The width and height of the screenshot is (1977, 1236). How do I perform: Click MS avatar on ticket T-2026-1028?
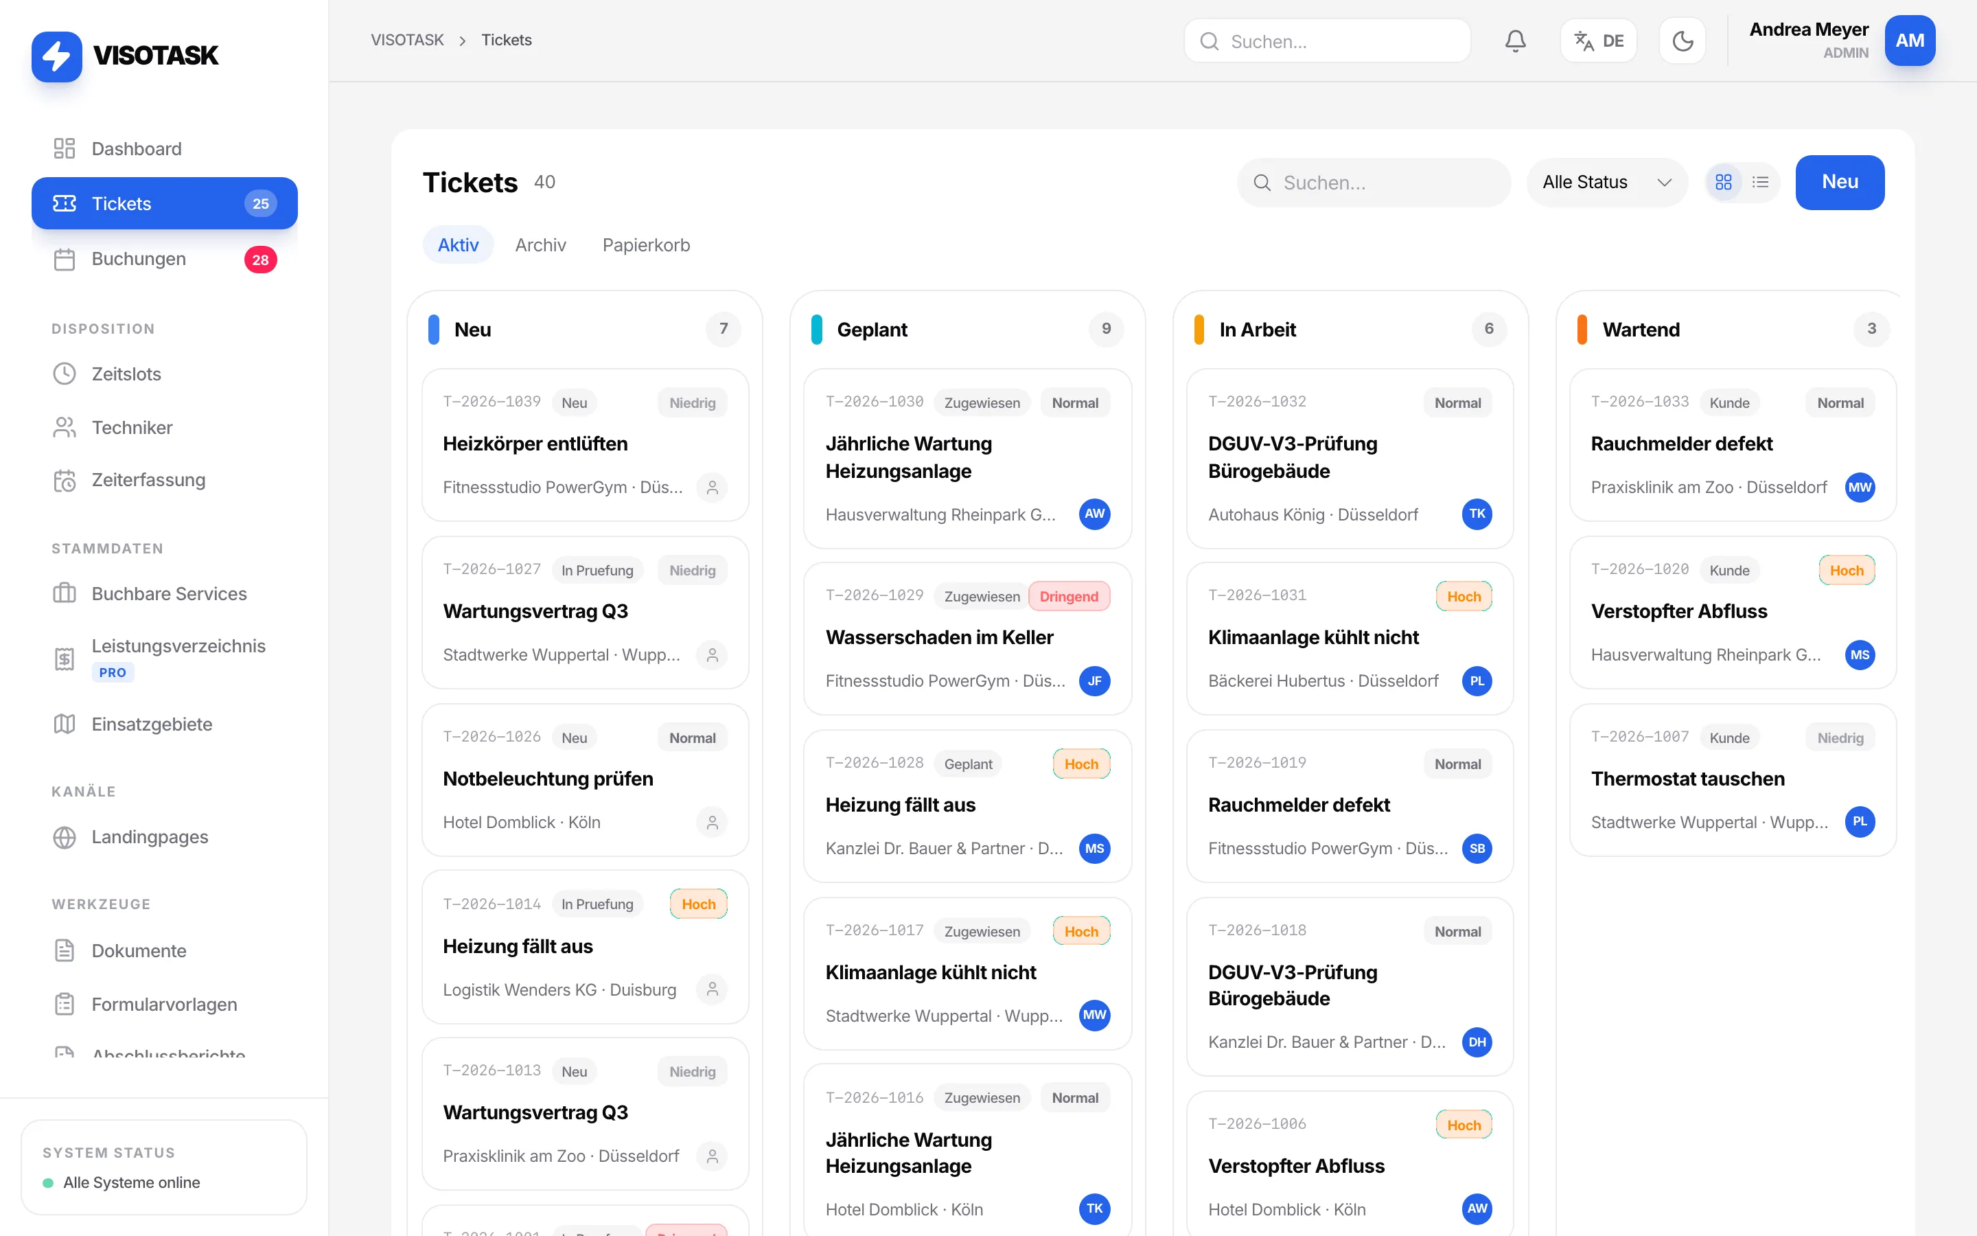tap(1095, 849)
